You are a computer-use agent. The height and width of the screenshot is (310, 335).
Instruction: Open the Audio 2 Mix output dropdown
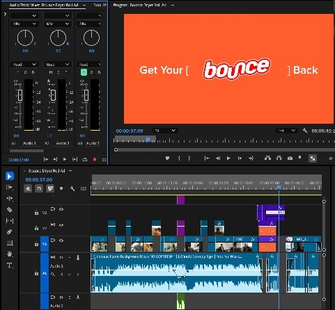pos(57,24)
